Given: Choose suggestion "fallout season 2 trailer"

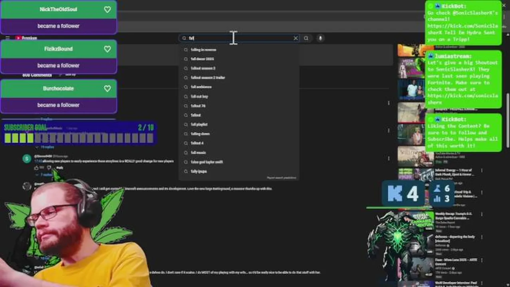Looking at the screenshot, I should 239,78.
